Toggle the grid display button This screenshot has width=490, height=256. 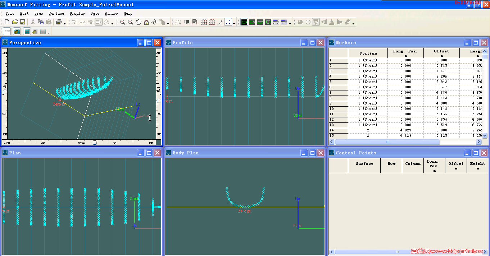tap(27, 32)
